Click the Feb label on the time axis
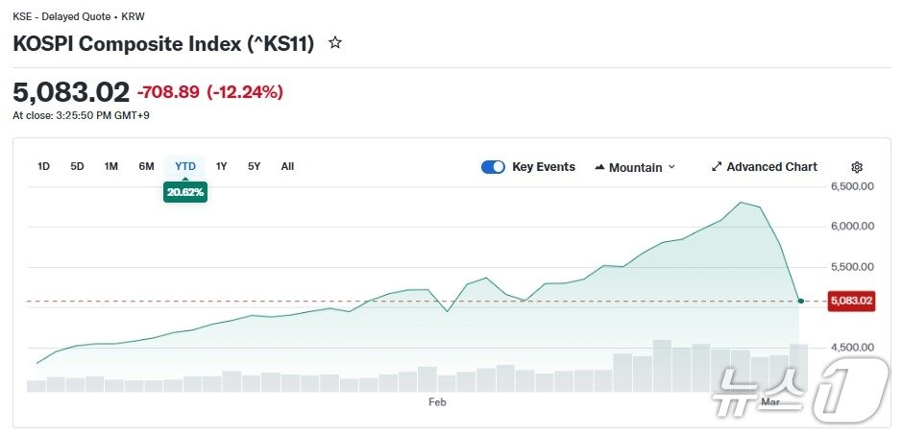The image size is (902, 436). (437, 402)
